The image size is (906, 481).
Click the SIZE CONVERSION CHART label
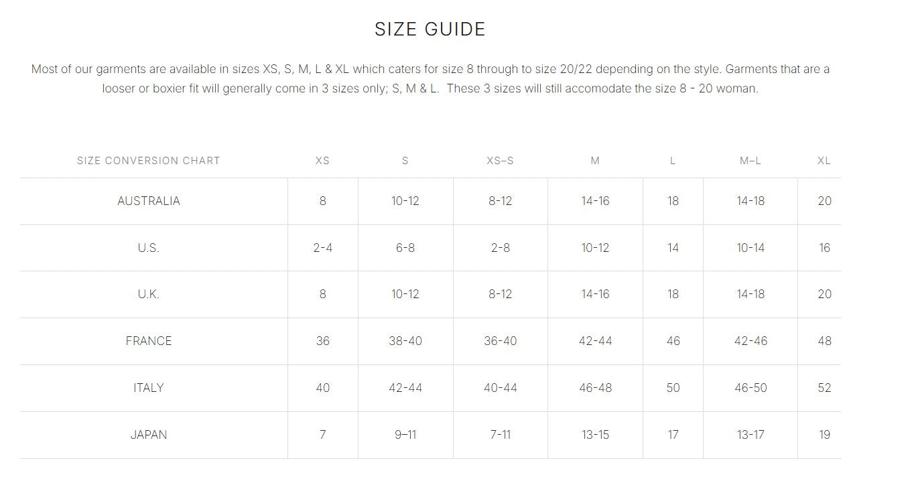point(149,161)
